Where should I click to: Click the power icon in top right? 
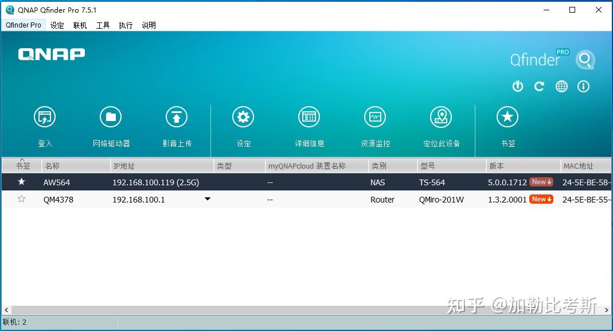(x=518, y=86)
